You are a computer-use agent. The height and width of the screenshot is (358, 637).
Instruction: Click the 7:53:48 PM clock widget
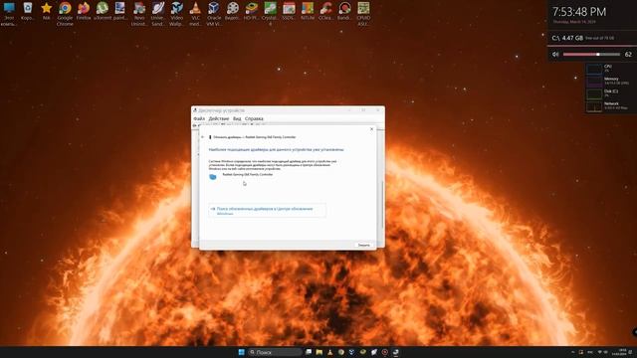point(579,12)
